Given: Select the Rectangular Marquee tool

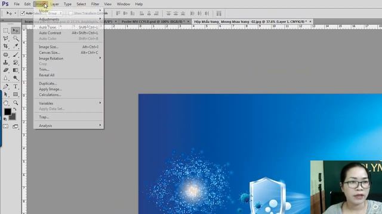Looking at the screenshot, I should tap(6, 30).
